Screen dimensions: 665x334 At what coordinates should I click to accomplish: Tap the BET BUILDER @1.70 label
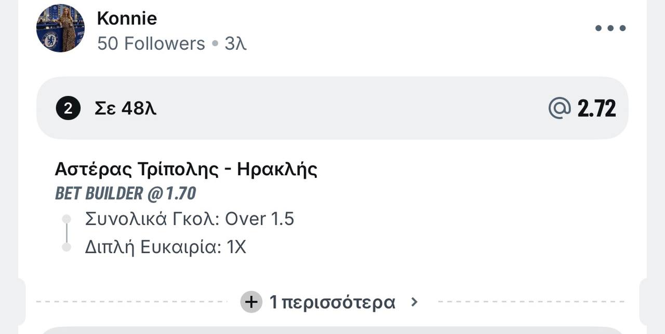tap(126, 193)
